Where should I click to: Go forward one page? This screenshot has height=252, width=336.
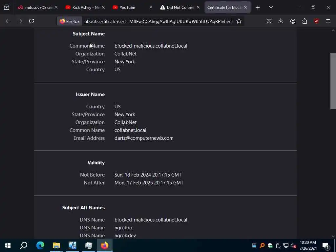[19, 21]
